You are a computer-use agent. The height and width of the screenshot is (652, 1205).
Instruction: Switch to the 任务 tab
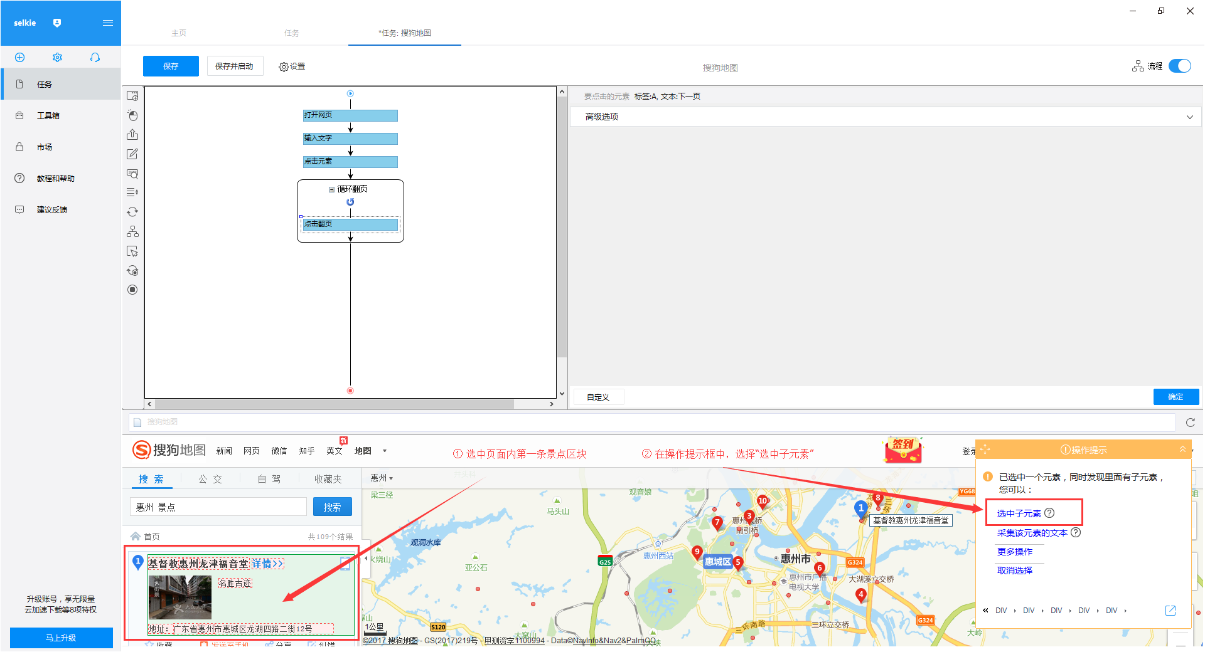[292, 33]
